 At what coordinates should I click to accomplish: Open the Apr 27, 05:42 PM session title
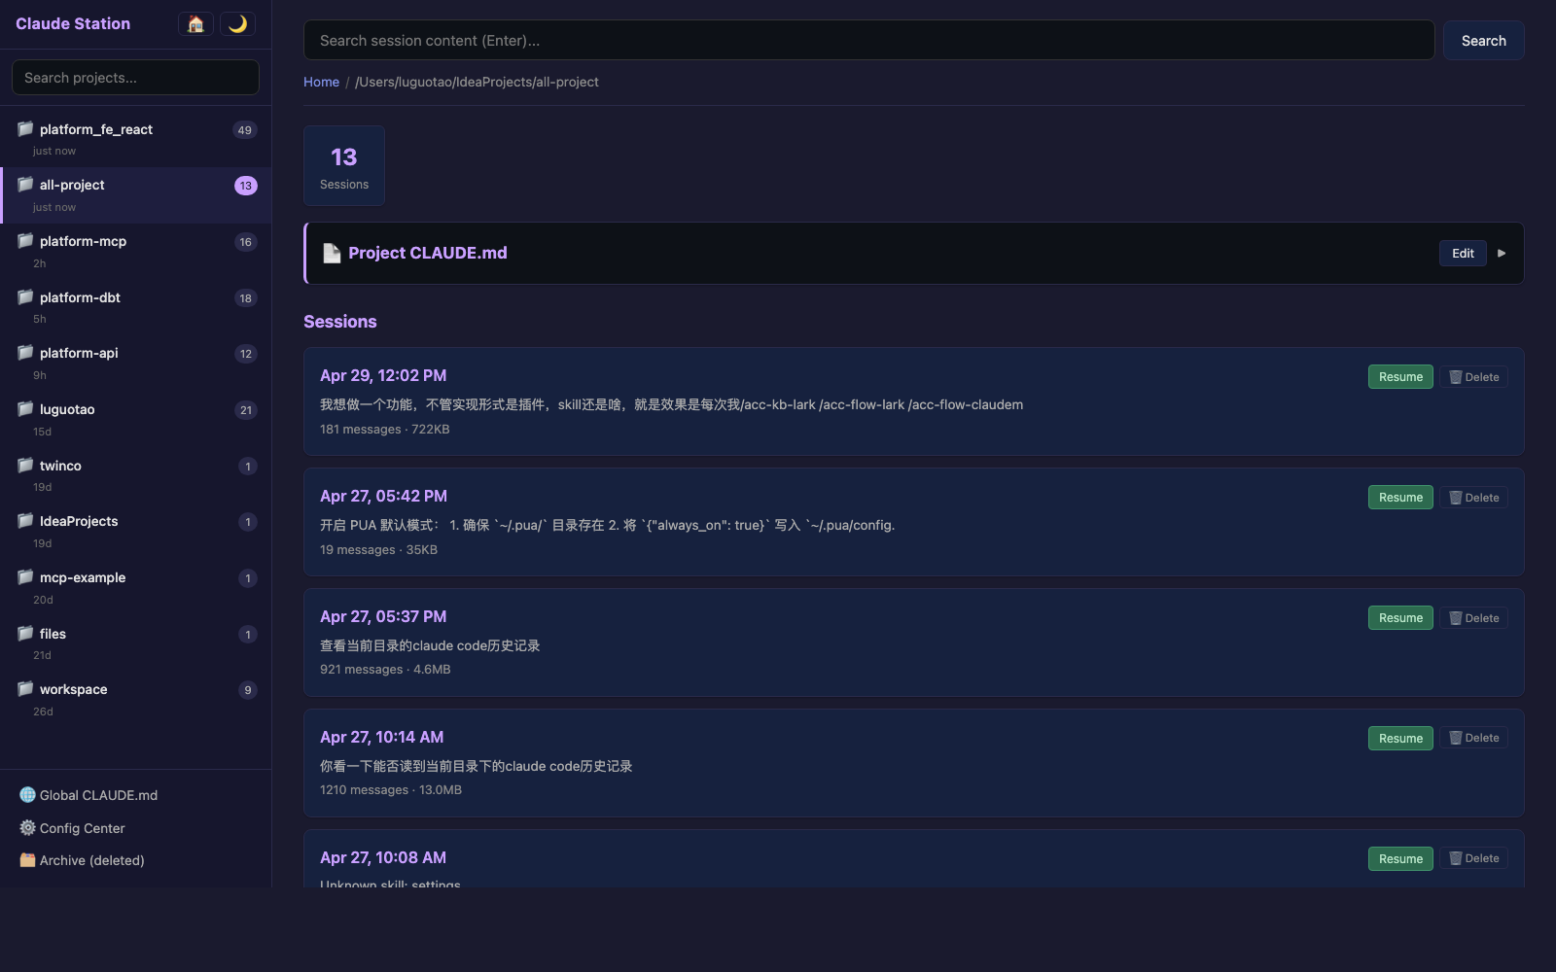pyautogui.click(x=383, y=496)
